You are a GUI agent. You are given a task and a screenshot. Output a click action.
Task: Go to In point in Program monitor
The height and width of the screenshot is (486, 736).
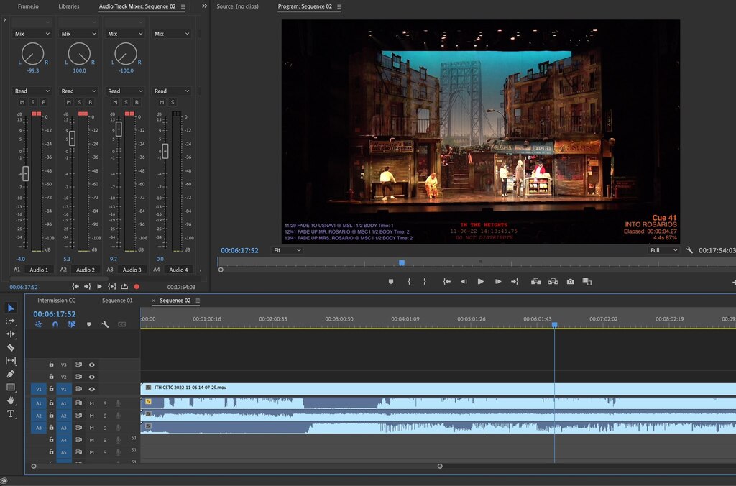[x=447, y=282]
